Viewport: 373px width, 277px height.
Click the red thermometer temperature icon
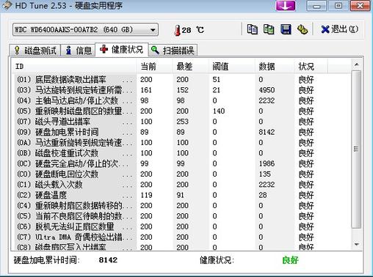pyautogui.click(x=178, y=31)
